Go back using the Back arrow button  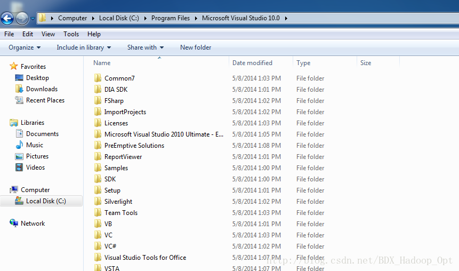tap(7, 19)
